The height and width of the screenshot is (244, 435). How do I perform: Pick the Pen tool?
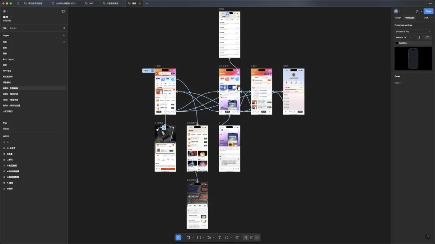pyautogui.click(x=209, y=238)
